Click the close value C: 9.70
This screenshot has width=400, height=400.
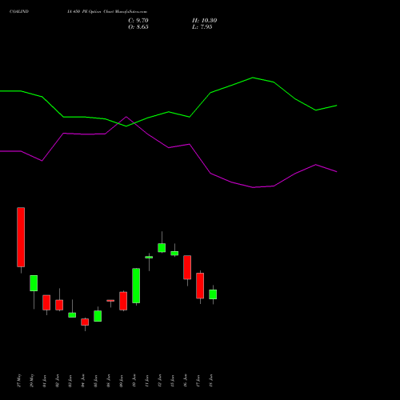[x=138, y=21]
